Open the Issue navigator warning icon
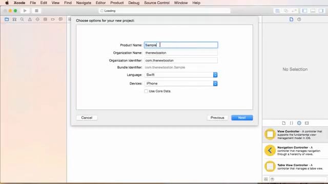Screen dimensions: 328x184 30,19
